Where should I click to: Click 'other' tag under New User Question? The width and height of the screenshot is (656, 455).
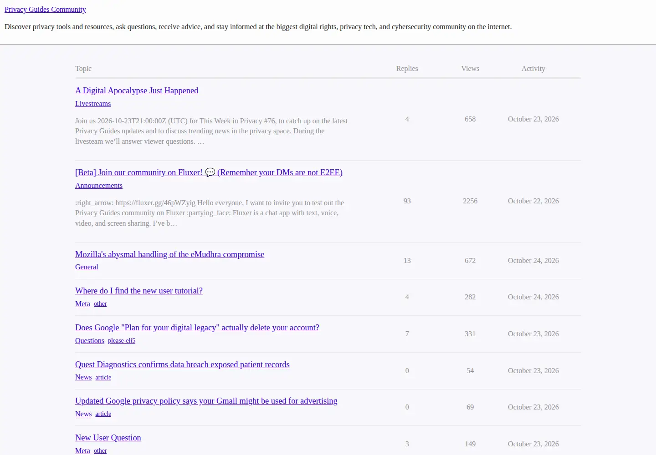[x=100, y=451]
